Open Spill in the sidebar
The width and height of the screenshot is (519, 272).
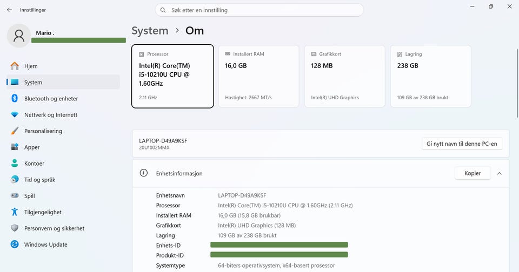(63, 195)
